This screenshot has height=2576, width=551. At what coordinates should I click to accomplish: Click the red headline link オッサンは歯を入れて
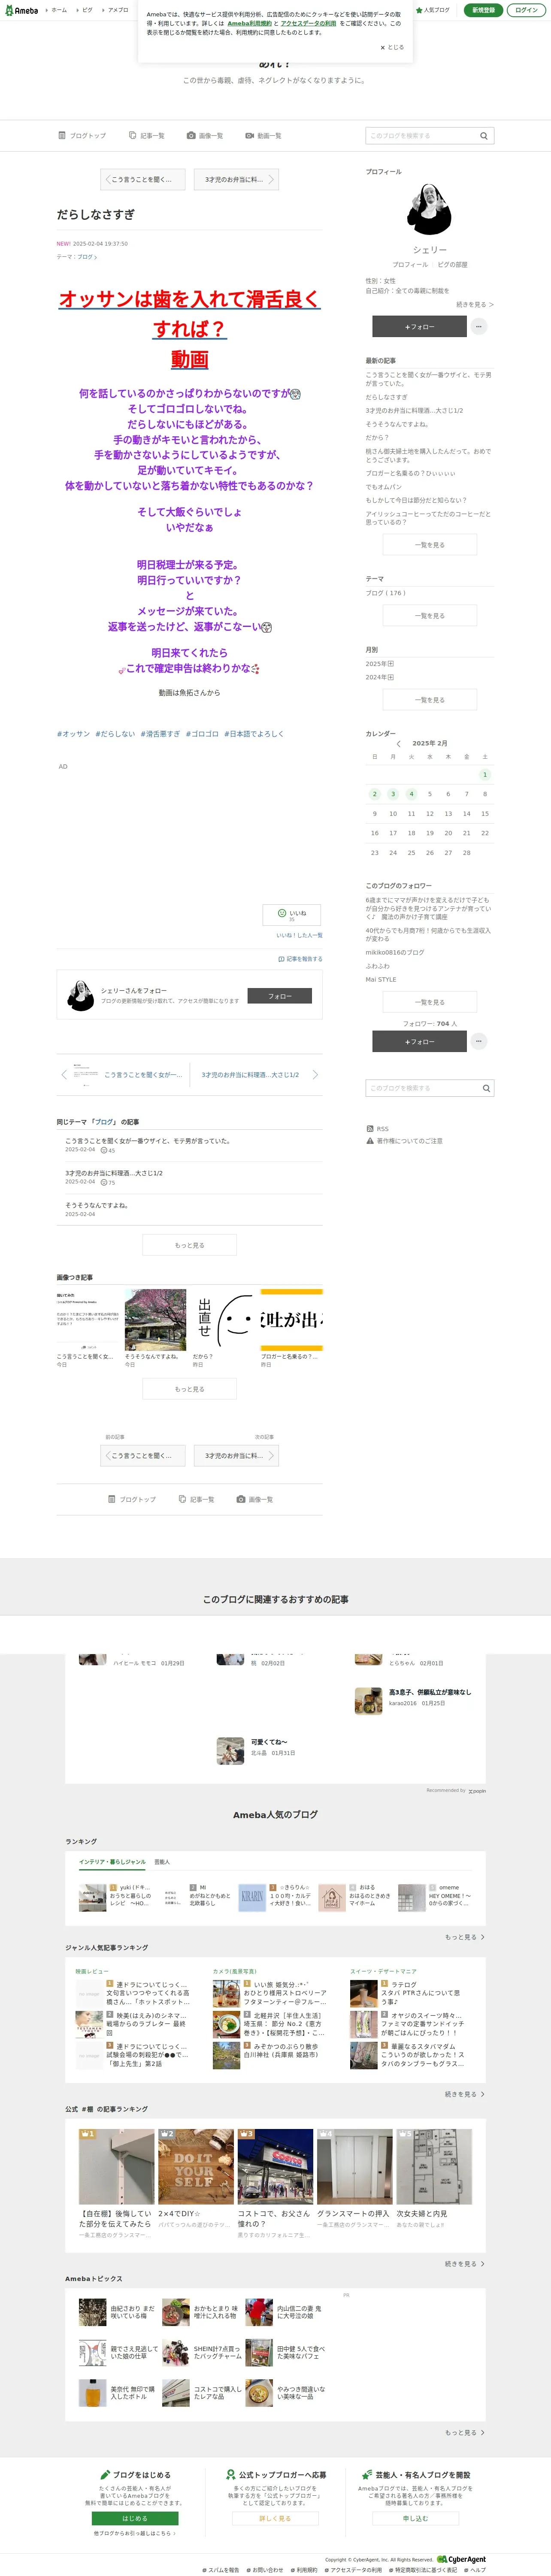click(189, 328)
